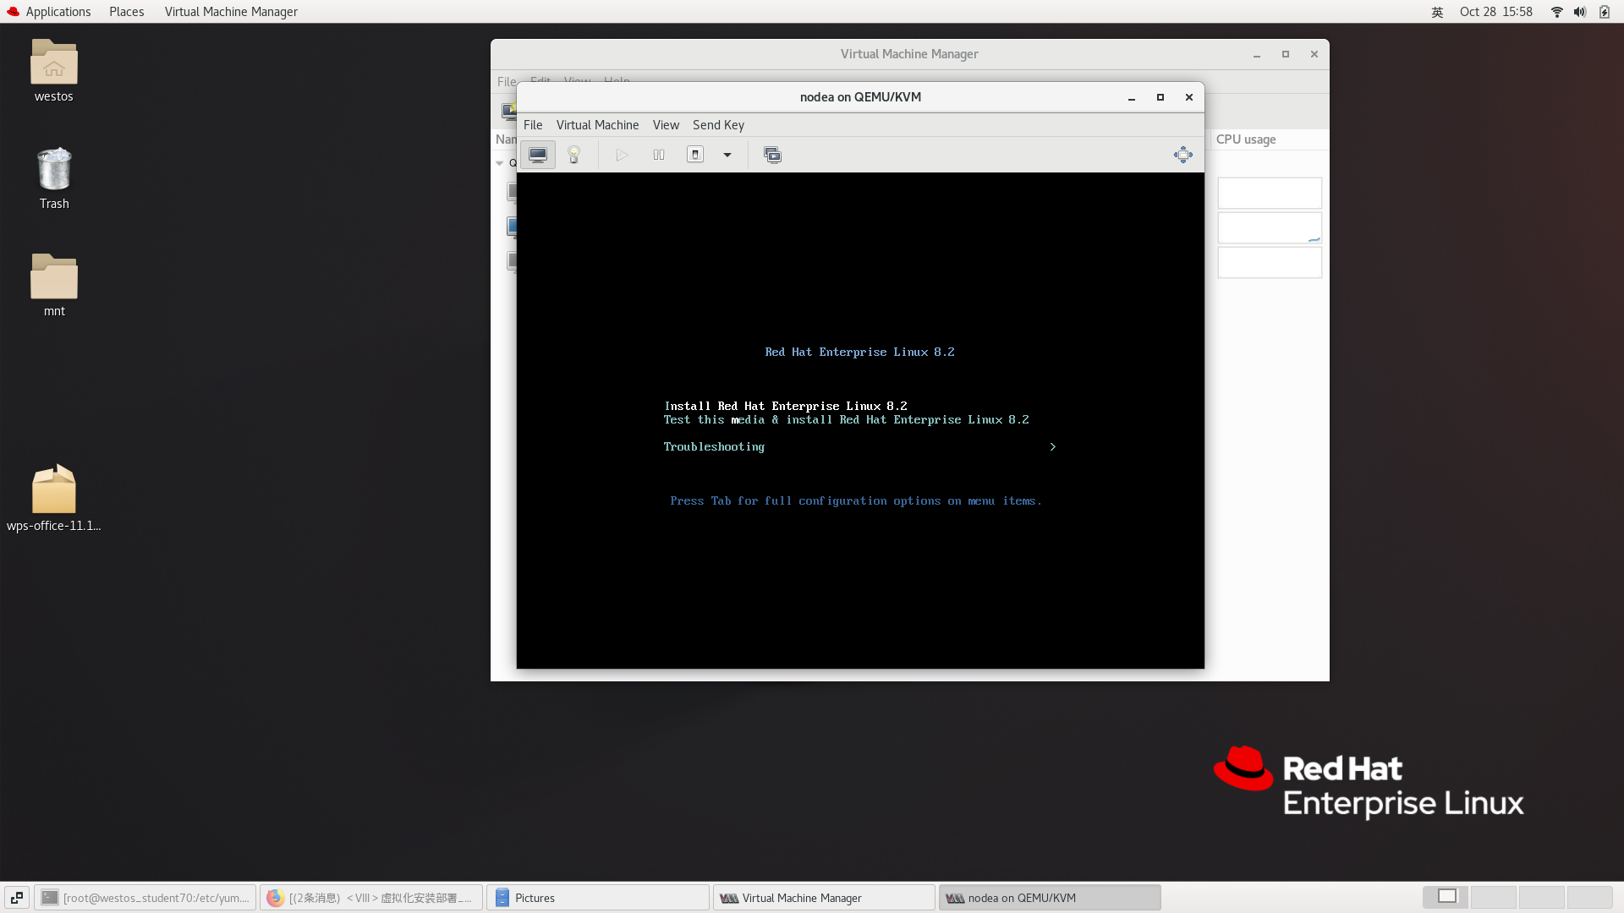The height and width of the screenshot is (913, 1624).
Task: Click second CPU usage graph cell
Action: [x=1270, y=228]
